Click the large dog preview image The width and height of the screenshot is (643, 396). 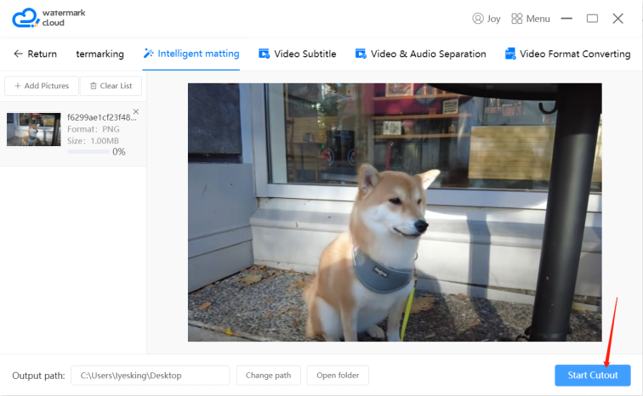[x=395, y=212]
